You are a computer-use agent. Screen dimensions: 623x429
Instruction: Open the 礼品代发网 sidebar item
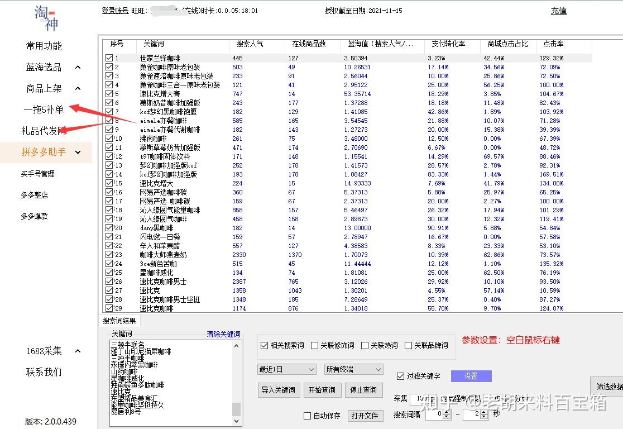click(44, 130)
